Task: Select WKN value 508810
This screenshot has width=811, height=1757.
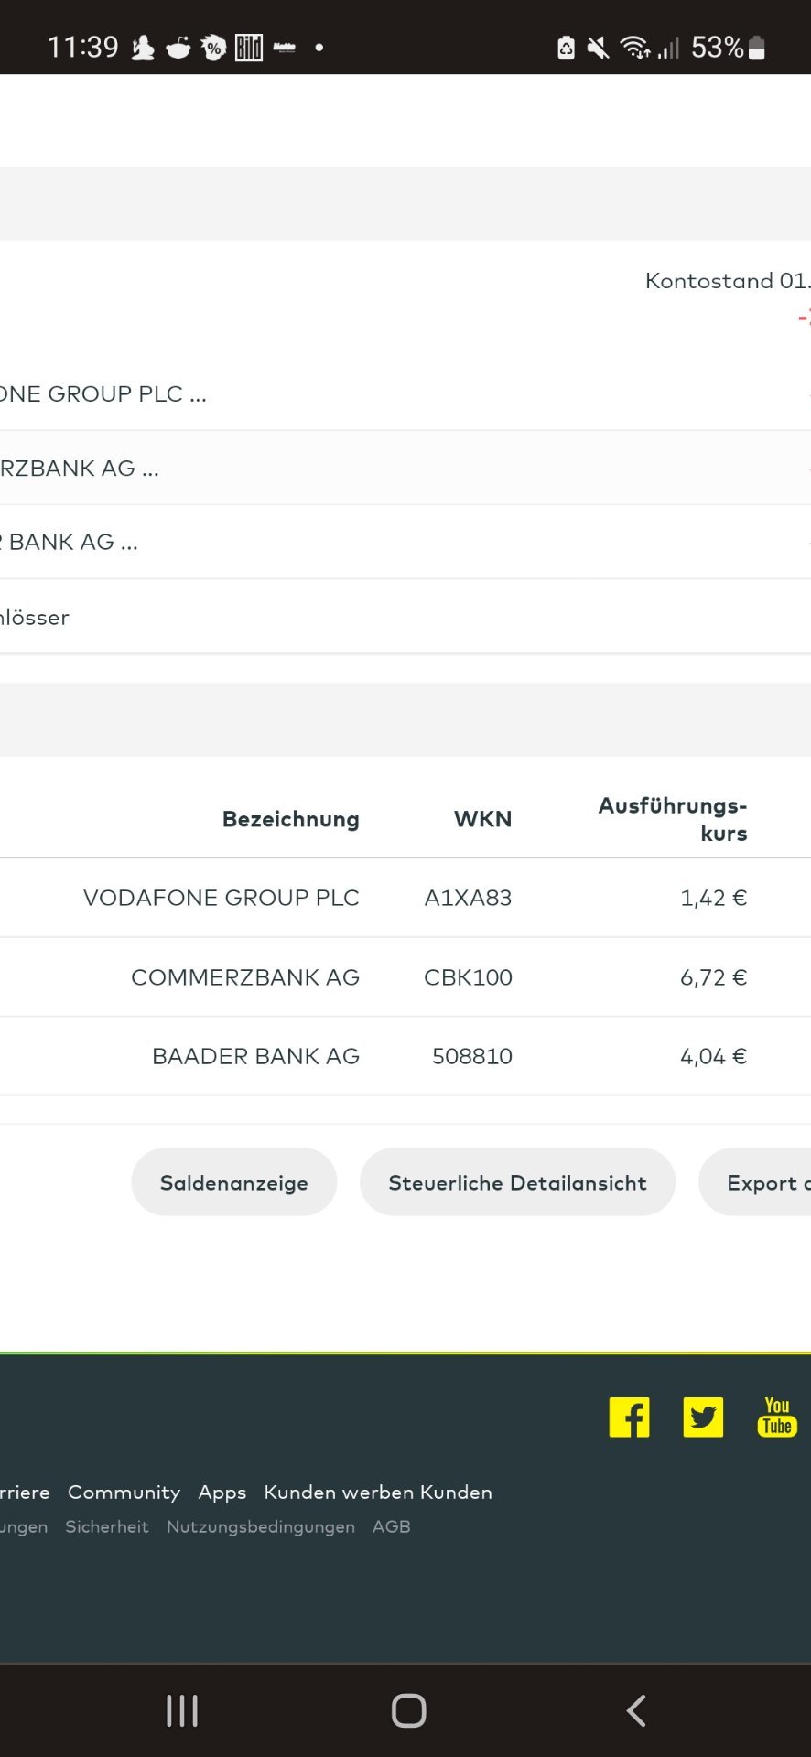Action: 472,1056
